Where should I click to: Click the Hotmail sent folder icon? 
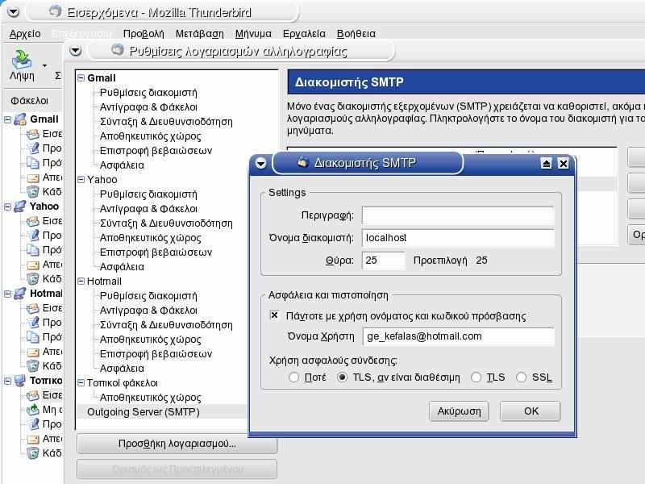coord(32,352)
